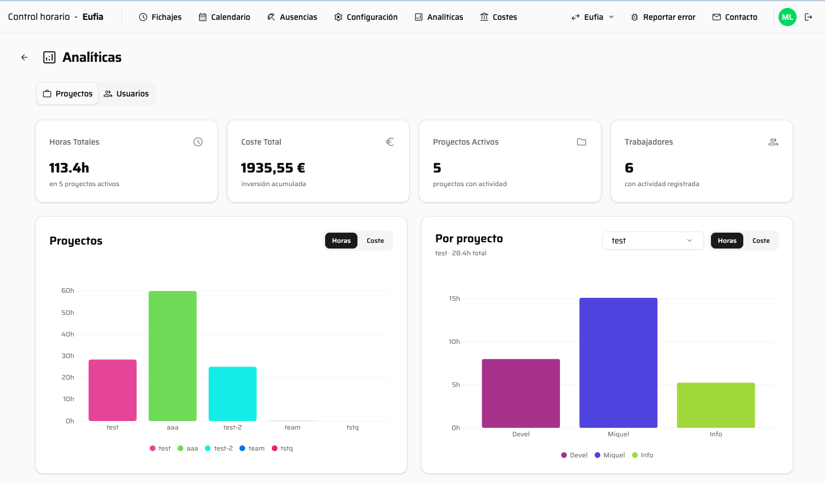Image resolution: width=825 pixels, height=484 pixels.
Task: Open the Contacto page
Action: point(735,17)
